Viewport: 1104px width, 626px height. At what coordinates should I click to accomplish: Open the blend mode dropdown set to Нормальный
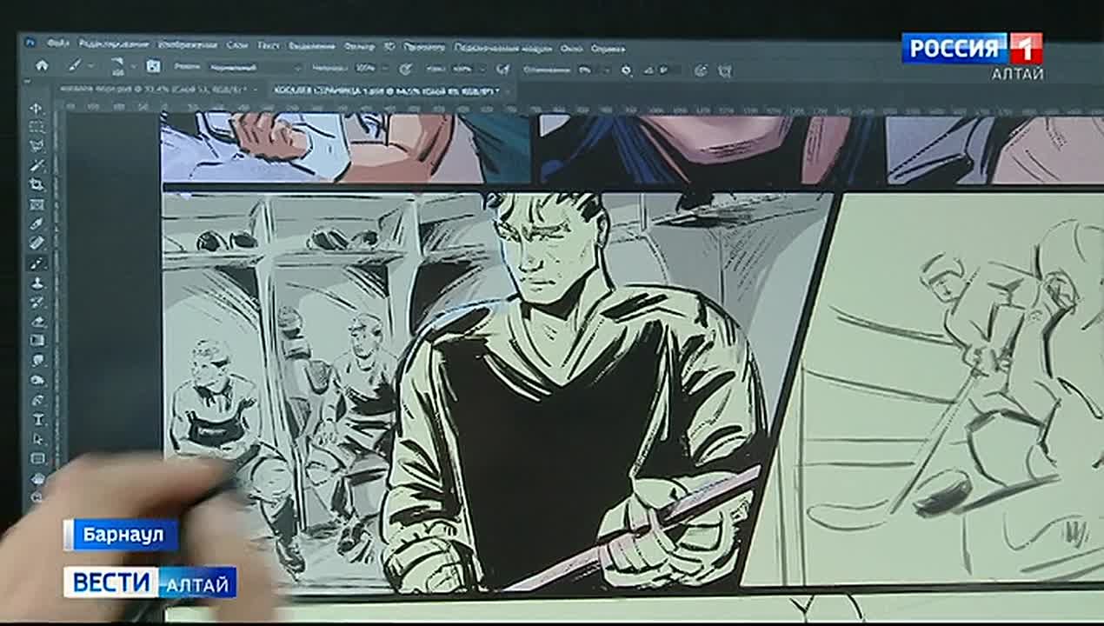252,67
